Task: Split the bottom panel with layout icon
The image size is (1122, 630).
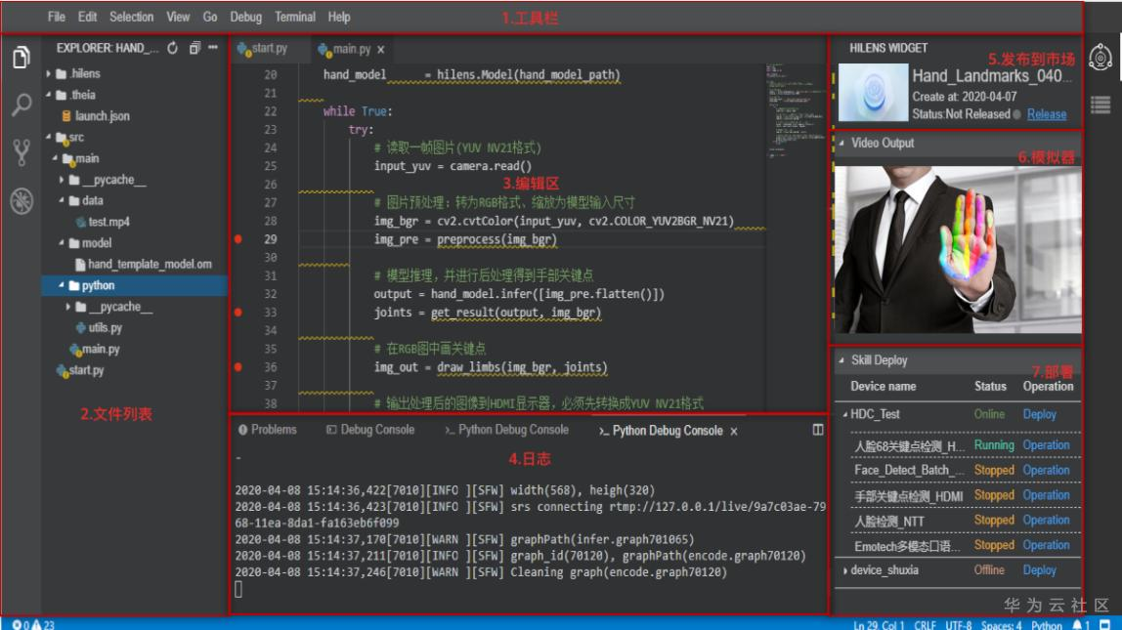Action: pos(818,430)
